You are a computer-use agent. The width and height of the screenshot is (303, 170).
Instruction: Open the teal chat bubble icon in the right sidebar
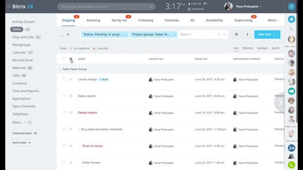[x=292, y=91]
